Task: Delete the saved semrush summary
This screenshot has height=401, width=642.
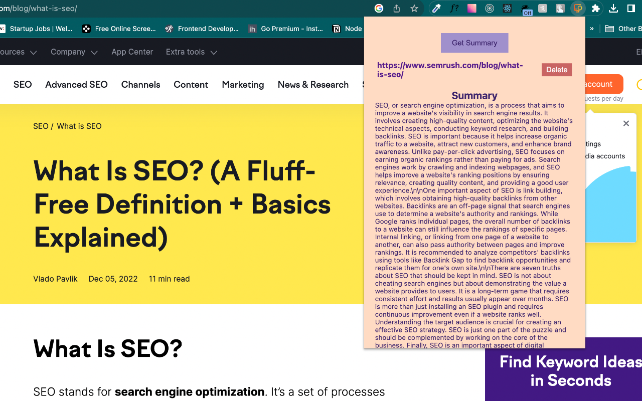Action: [557, 70]
